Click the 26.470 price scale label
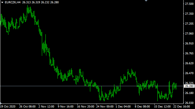This screenshot has width=195, height=109. click(189, 73)
